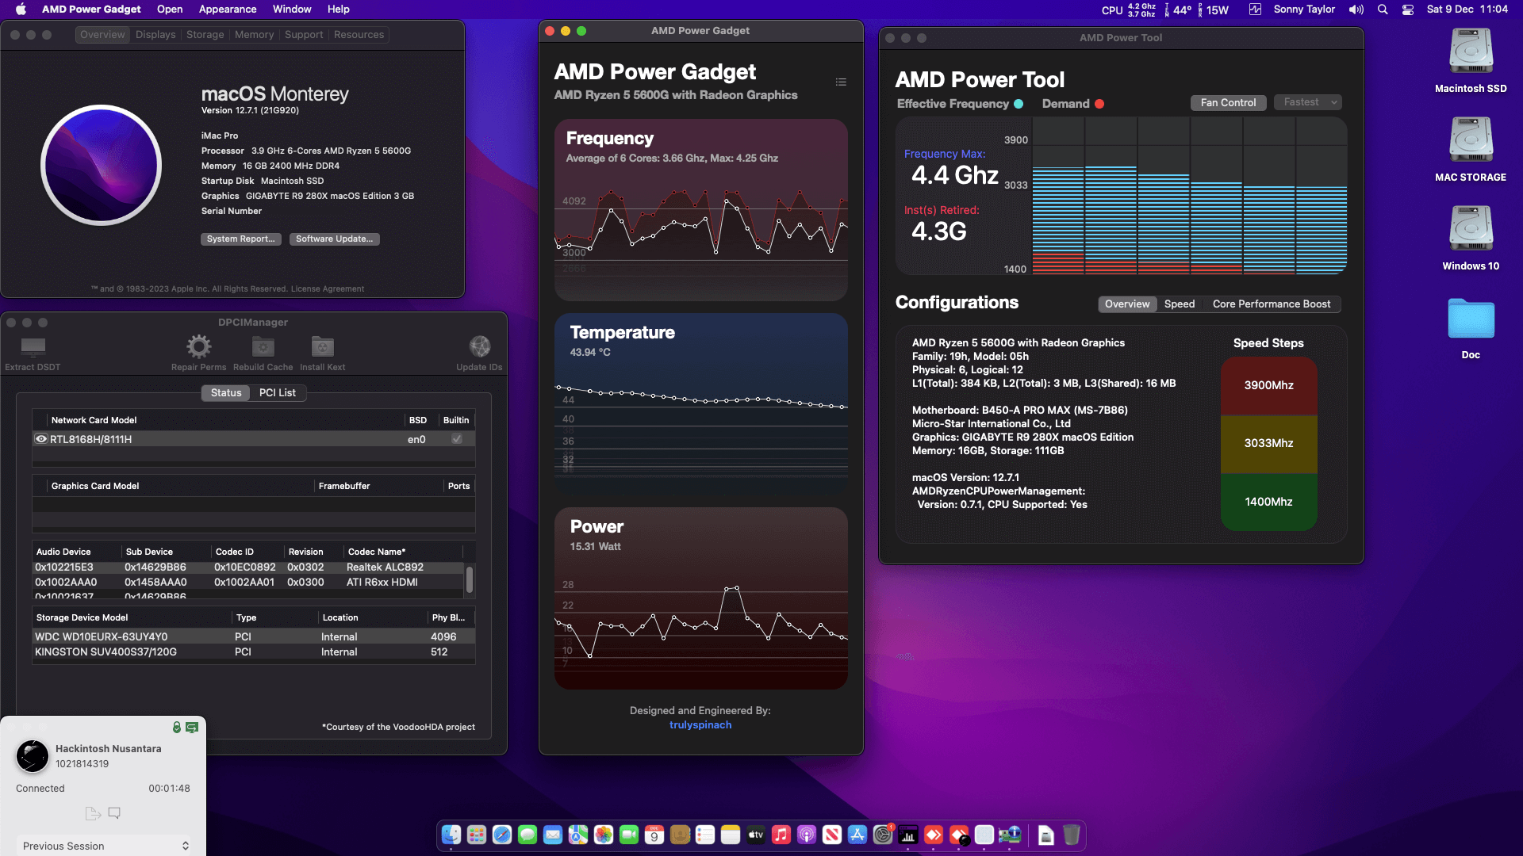Open Launchpad from the Dock

tap(476, 835)
